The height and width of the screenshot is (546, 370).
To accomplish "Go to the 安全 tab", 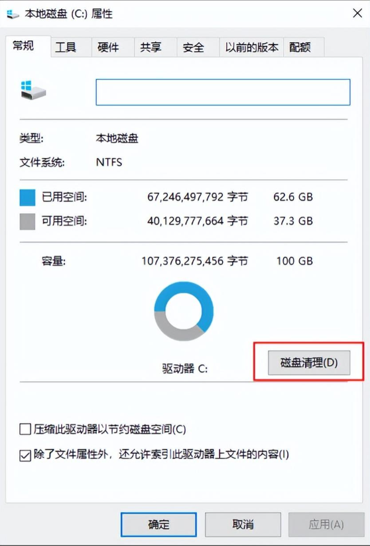I will click(x=193, y=48).
